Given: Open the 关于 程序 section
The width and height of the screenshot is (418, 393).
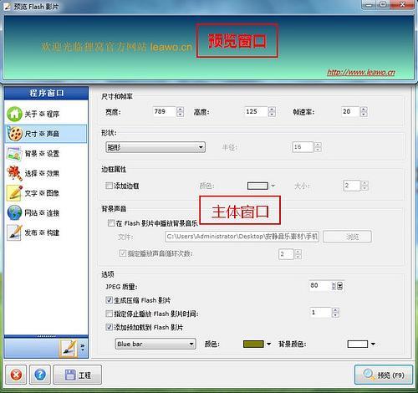Looking at the screenshot, I should point(46,114).
